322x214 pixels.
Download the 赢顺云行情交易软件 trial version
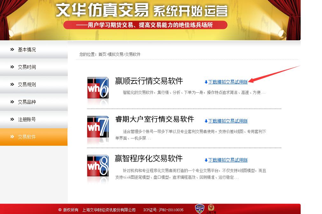pos(228,82)
